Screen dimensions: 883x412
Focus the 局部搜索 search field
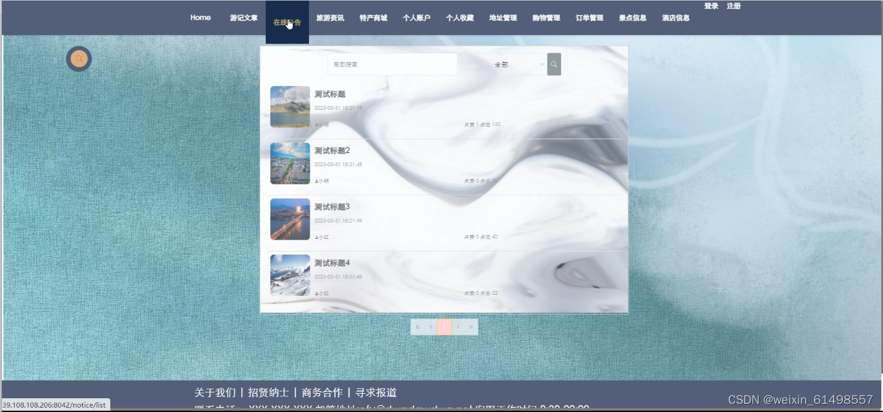pyautogui.click(x=392, y=64)
